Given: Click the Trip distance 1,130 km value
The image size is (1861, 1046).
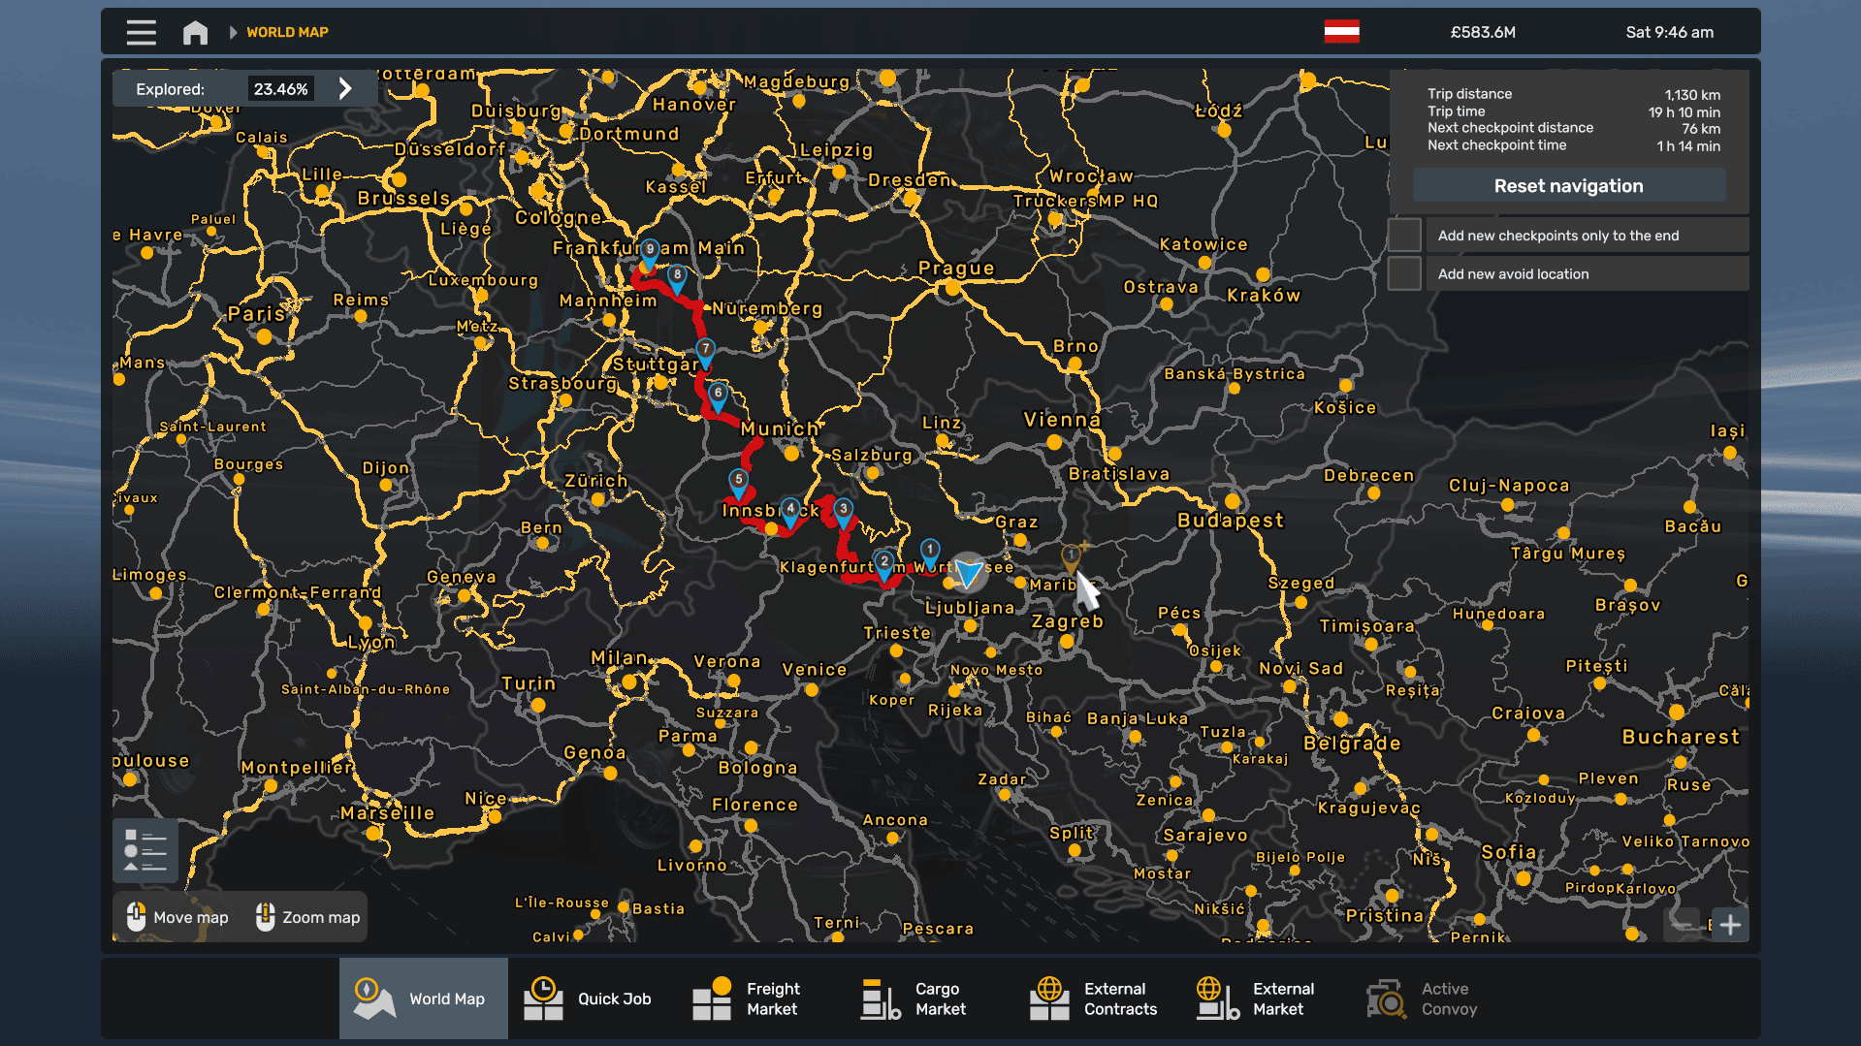Looking at the screenshot, I should 1692,95.
